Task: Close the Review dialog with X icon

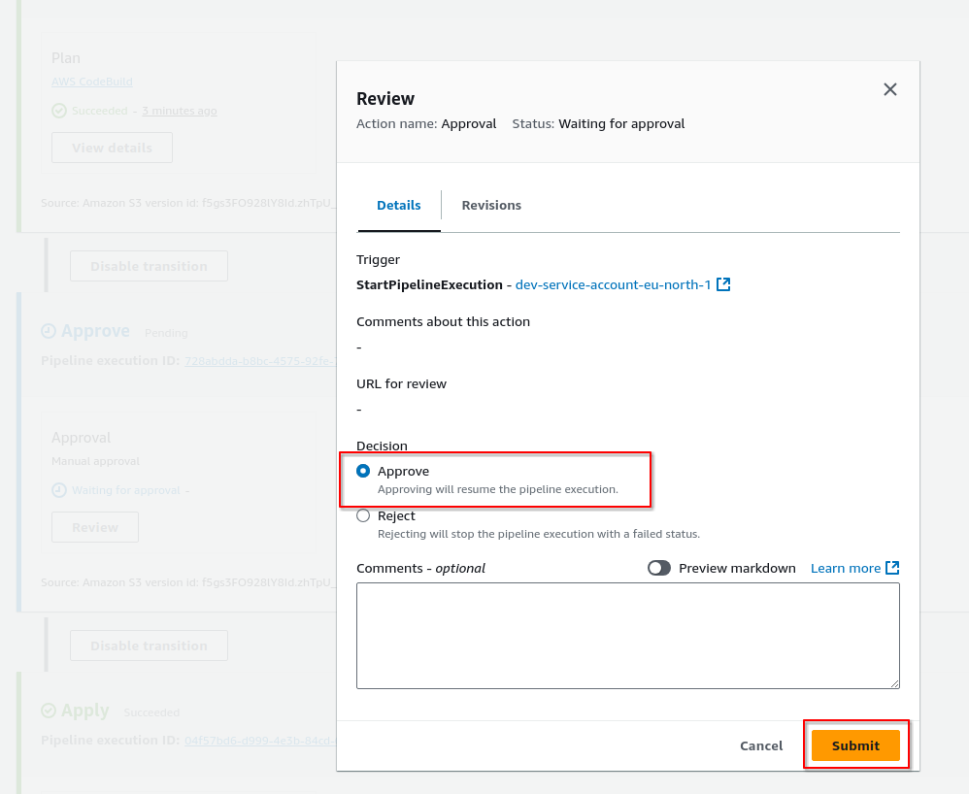Action: point(890,89)
